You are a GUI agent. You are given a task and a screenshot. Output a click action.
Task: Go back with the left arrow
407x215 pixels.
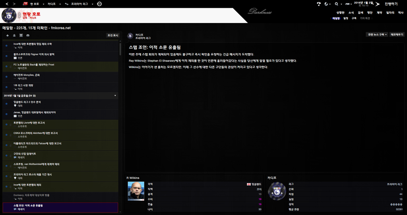[x=7, y=4]
